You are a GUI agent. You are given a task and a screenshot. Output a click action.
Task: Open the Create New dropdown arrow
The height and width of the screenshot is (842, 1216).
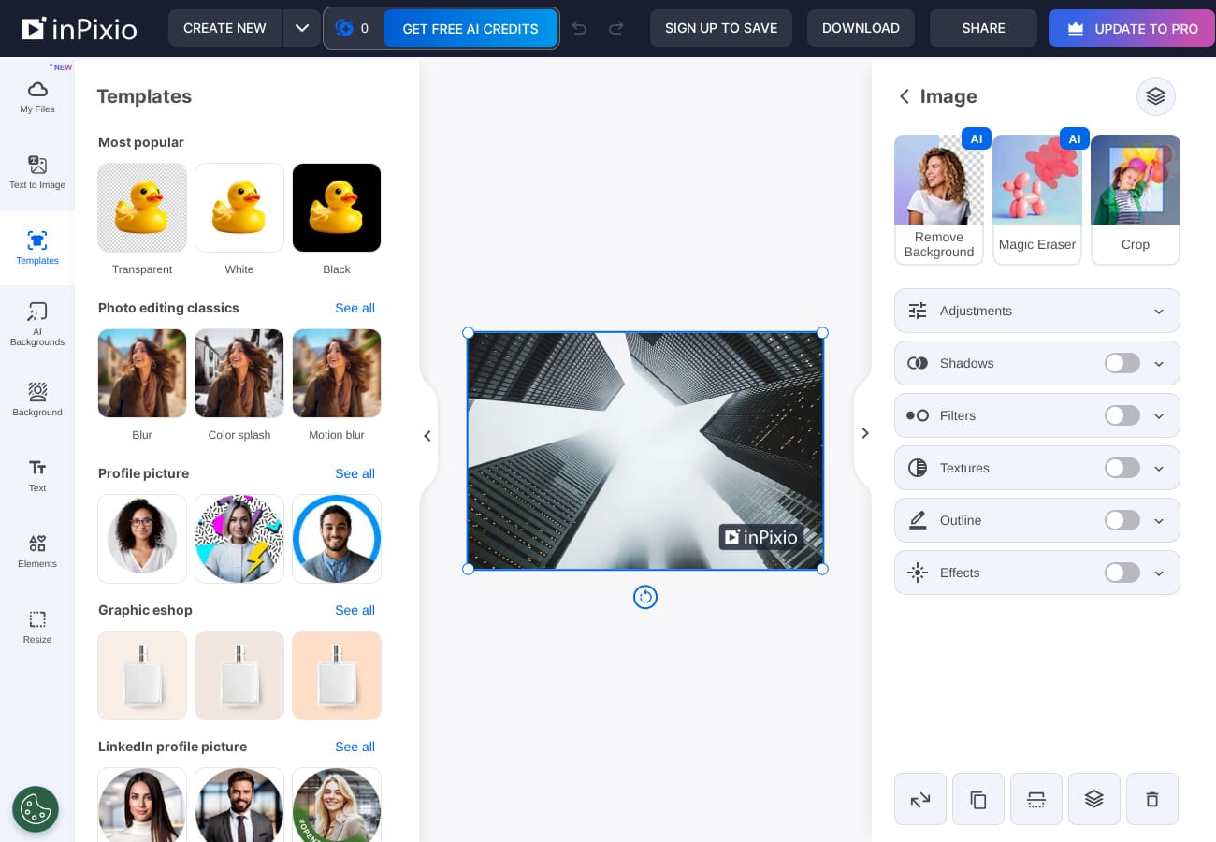[x=301, y=28]
